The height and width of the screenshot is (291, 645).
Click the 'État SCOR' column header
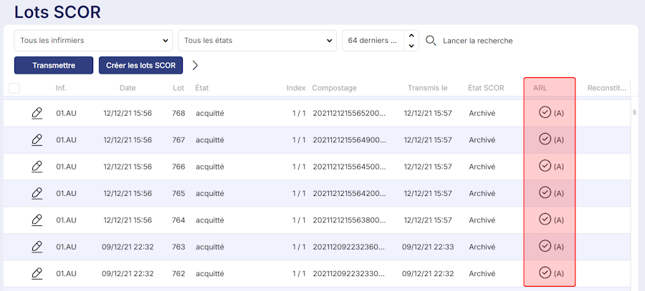[x=486, y=88]
